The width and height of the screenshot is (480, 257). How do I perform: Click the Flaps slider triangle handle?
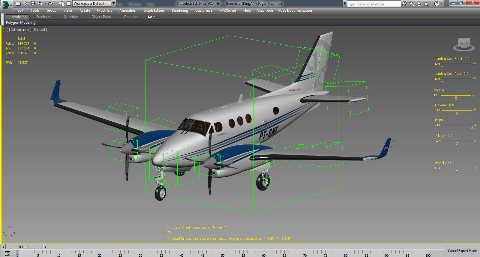click(x=472, y=128)
